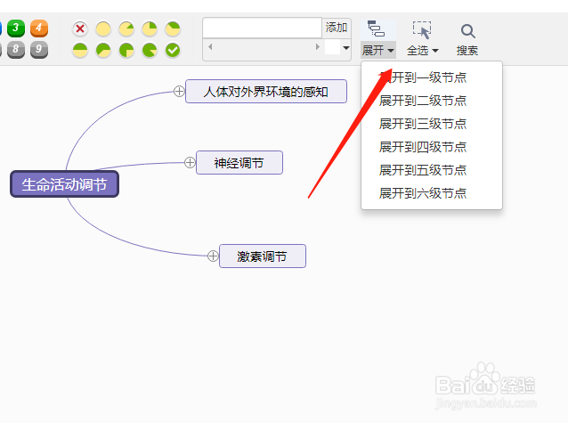Select the quarter progress circle icon
This screenshot has height=423, width=568.
[x=150, y=28]
